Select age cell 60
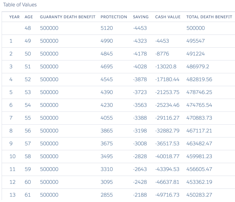Image resolution: width=235 pixels, height=202 pixels. [28, 182]
